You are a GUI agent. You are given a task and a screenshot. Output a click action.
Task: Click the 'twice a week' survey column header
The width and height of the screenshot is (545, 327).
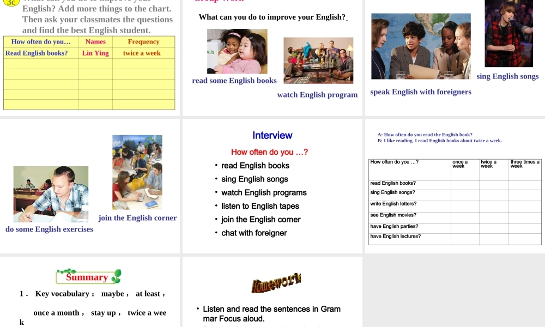494,169
